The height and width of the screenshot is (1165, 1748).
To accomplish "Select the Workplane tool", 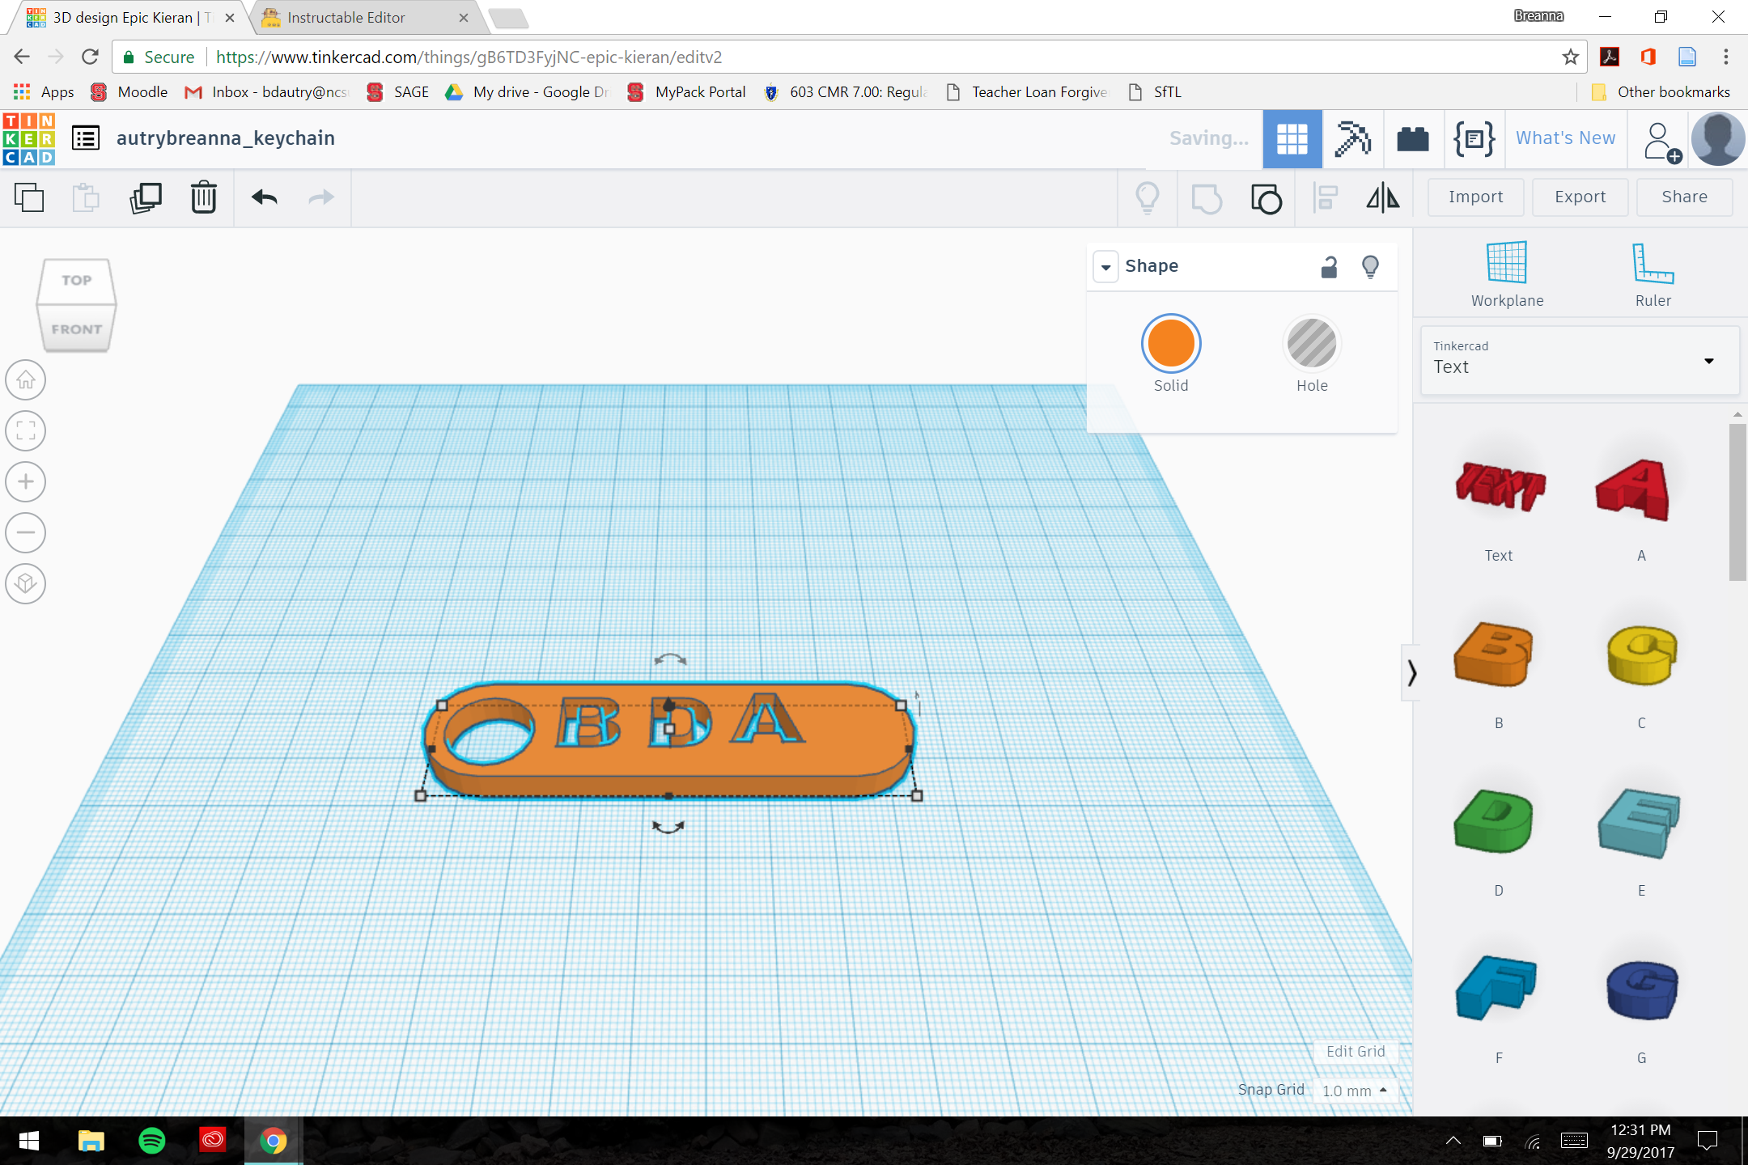I will pos(1505,271).
